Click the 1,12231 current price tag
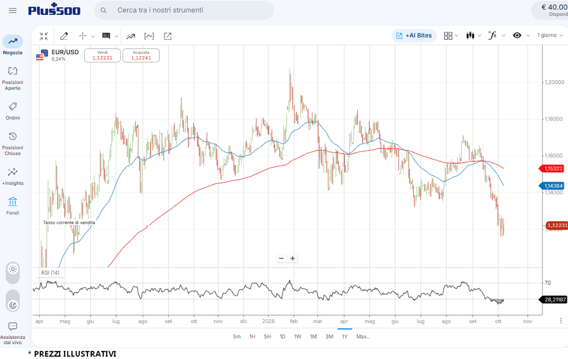Screen dimensions: 568x359 click(556, 225)
